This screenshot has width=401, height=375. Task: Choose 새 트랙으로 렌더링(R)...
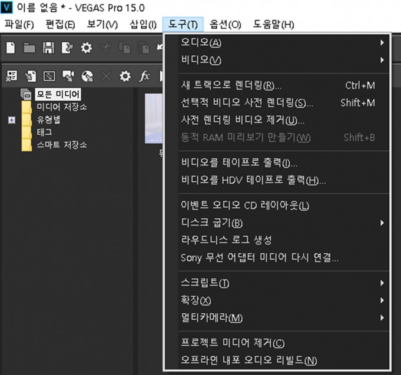284,85
